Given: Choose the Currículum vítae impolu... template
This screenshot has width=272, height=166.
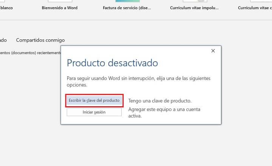Looking at the screenshot, I should (194, 8).
